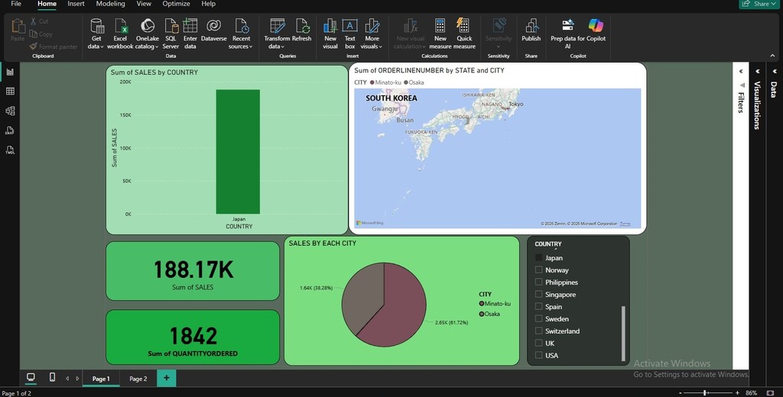Collapse the ribbon
The image size is (783, 397).
(773, 56)
